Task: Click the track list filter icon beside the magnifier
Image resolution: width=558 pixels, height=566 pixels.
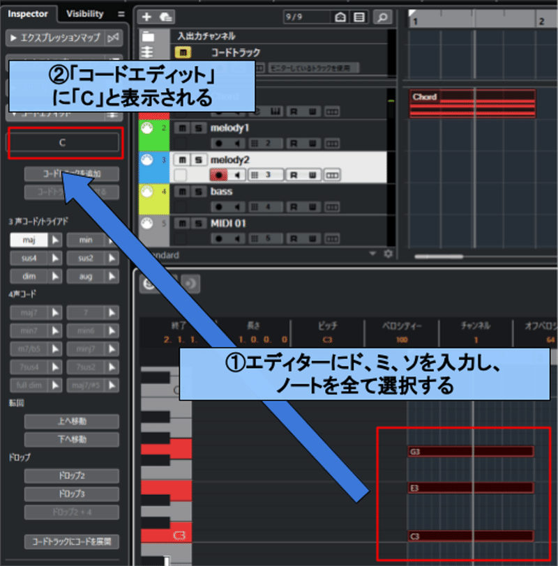Action: coord(359,17)
